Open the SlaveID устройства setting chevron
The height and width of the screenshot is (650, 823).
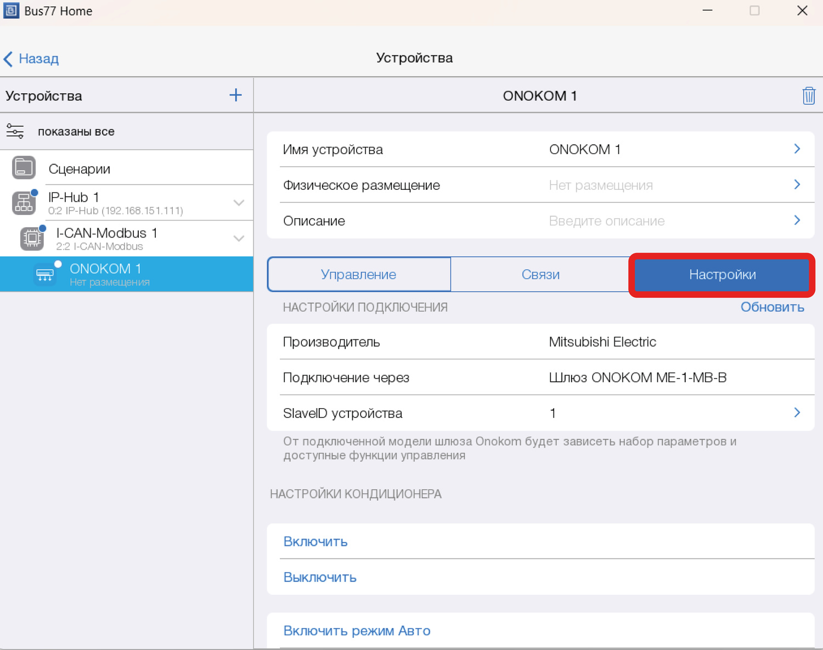797,412
